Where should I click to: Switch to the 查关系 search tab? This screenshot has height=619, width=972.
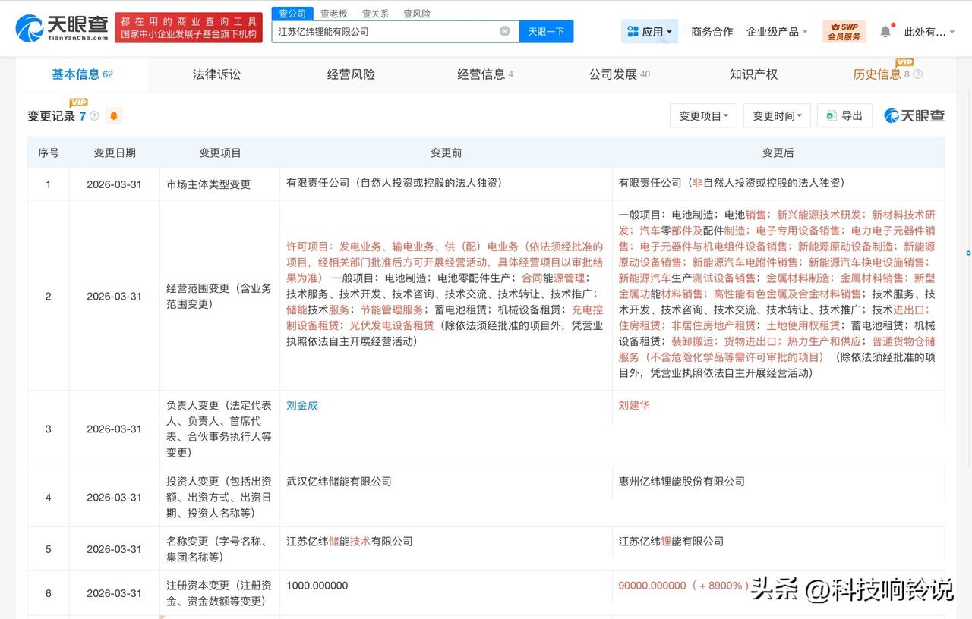pos(375,14)
